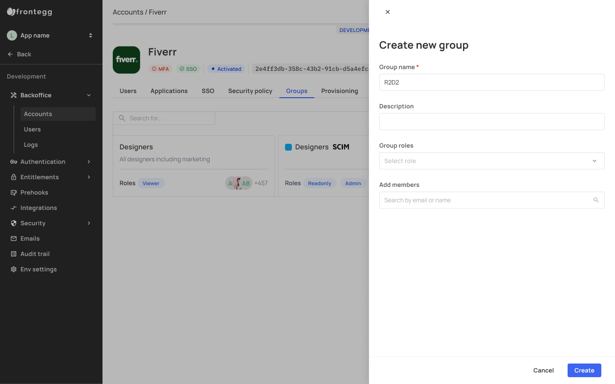Click the Entitlements lock icon
The width and height of the screenshot is (615, 384).
pyautogui.click(x=14, y=177)
